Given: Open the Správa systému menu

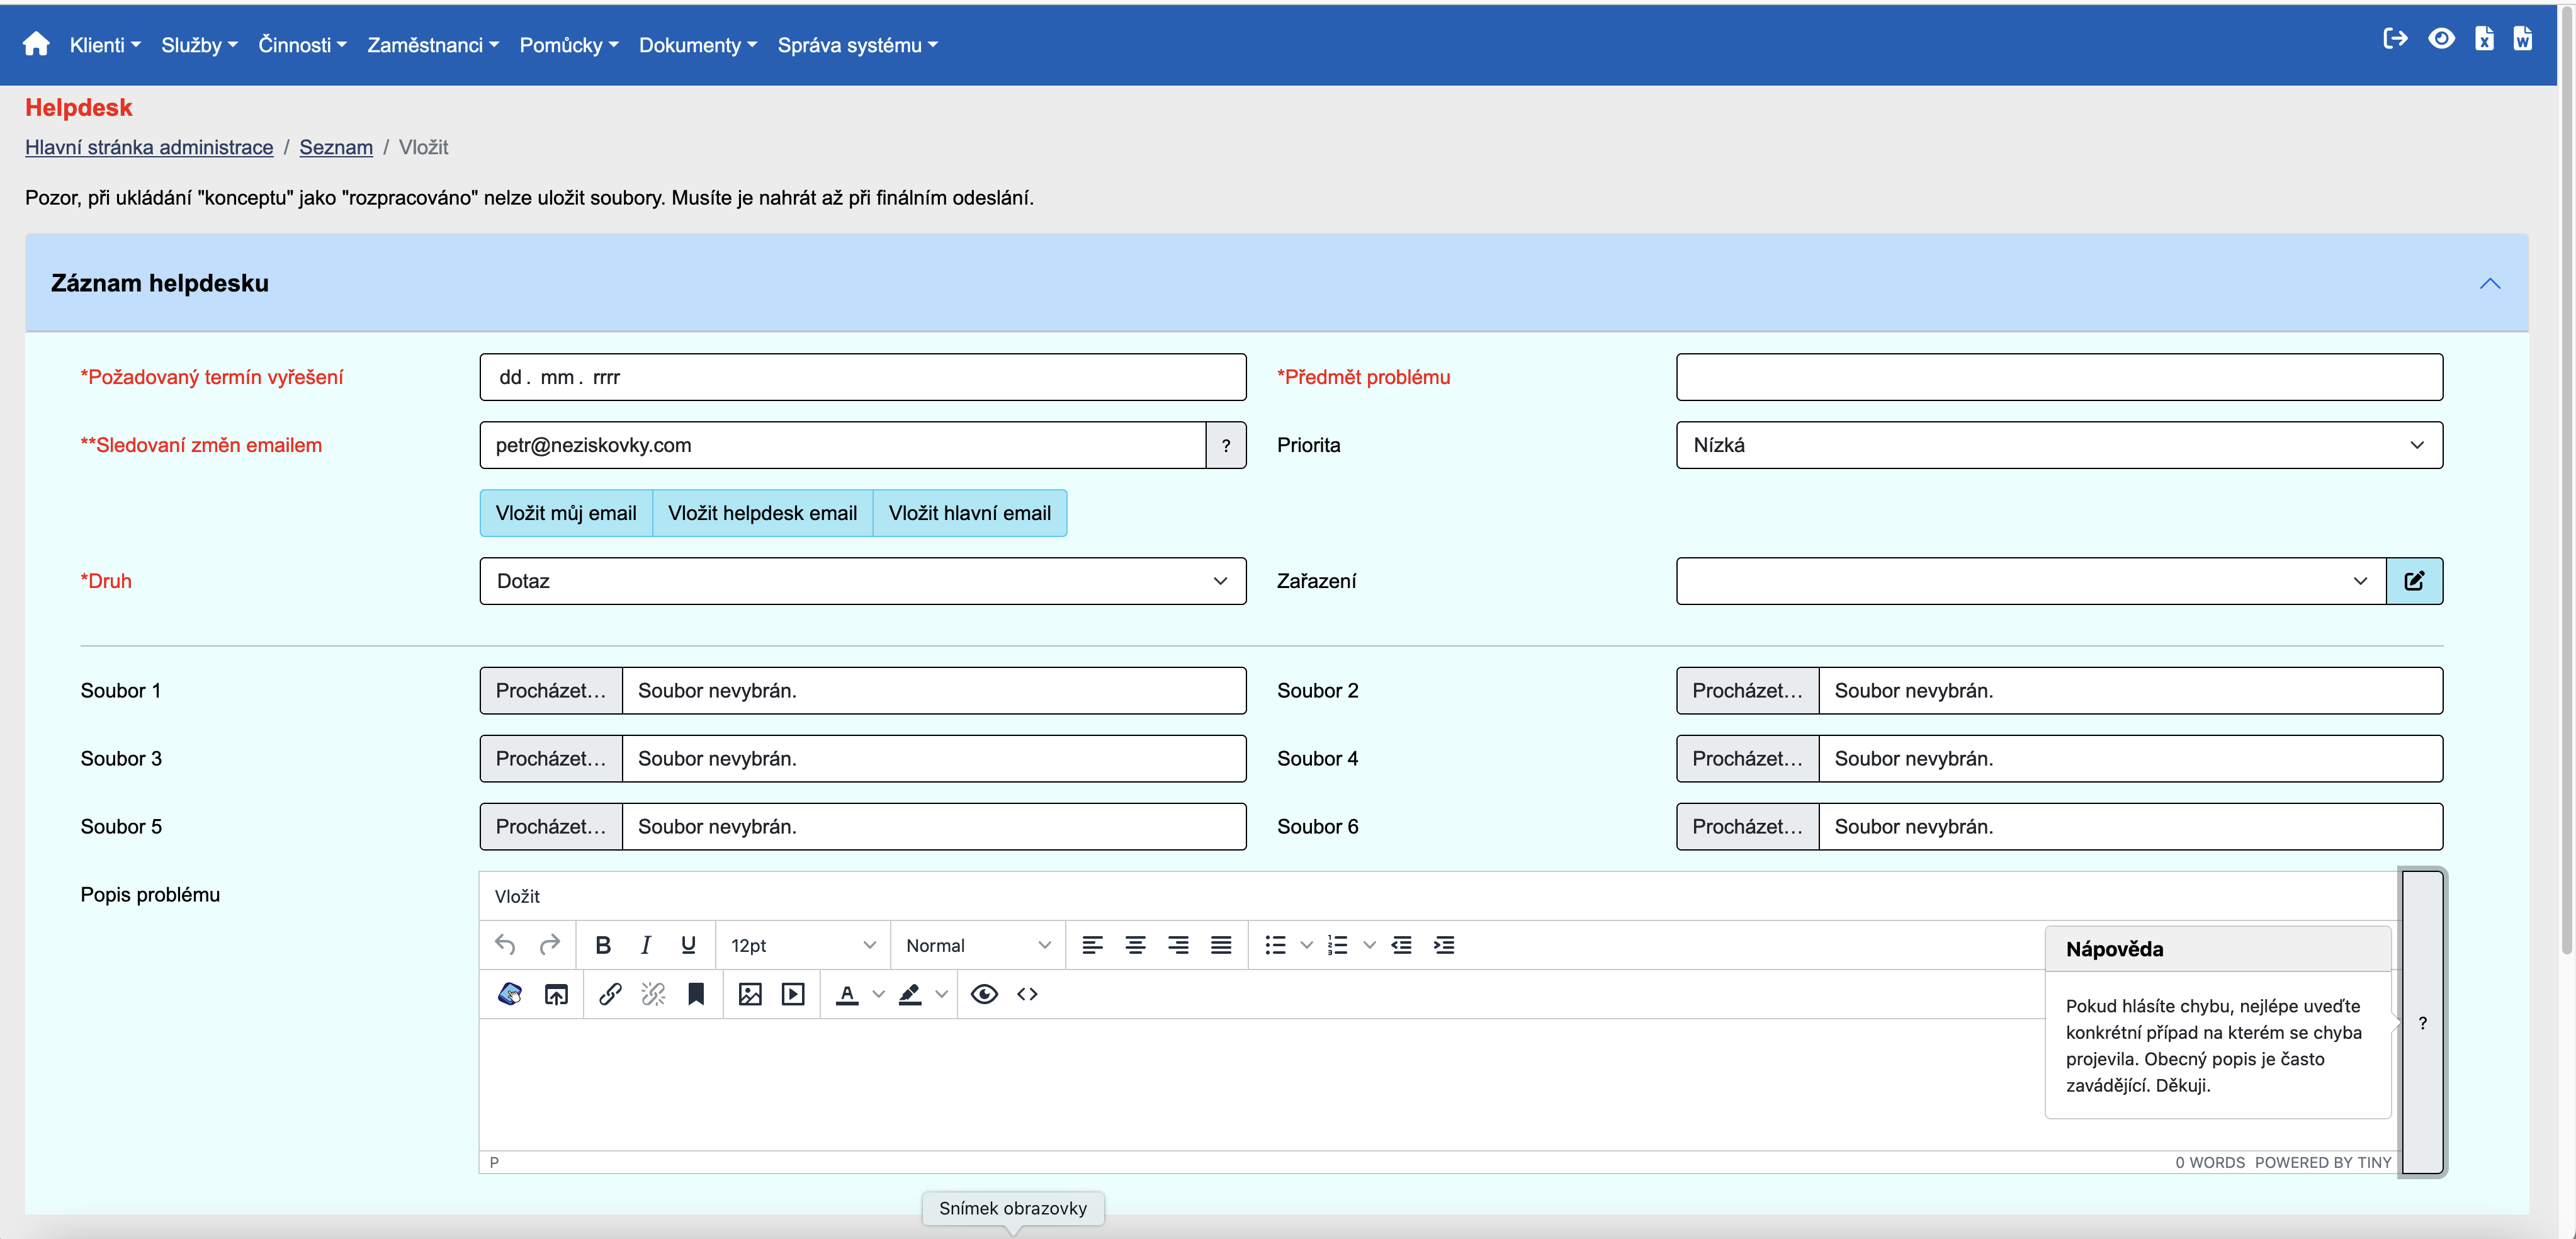Looking at the screenshot, I should (857, 45).
